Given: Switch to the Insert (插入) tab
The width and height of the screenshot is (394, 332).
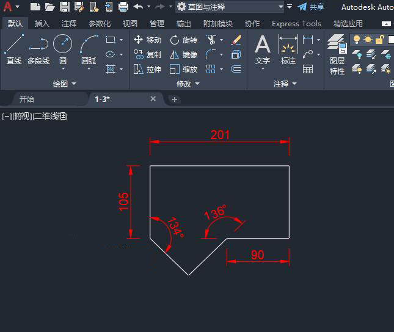Looking at the screenshot, I should tap(42, 24).
